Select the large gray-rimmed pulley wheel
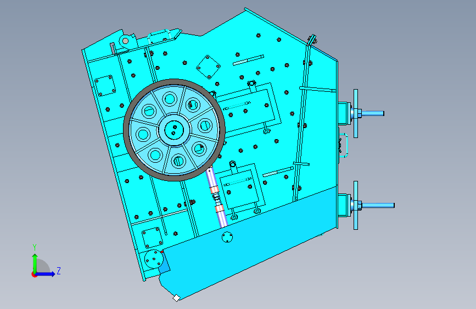 pyautogui.click(x=174, y=130)
